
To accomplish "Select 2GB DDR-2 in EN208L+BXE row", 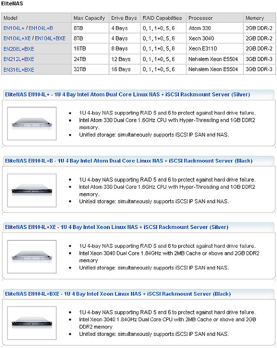I will 259,48.
